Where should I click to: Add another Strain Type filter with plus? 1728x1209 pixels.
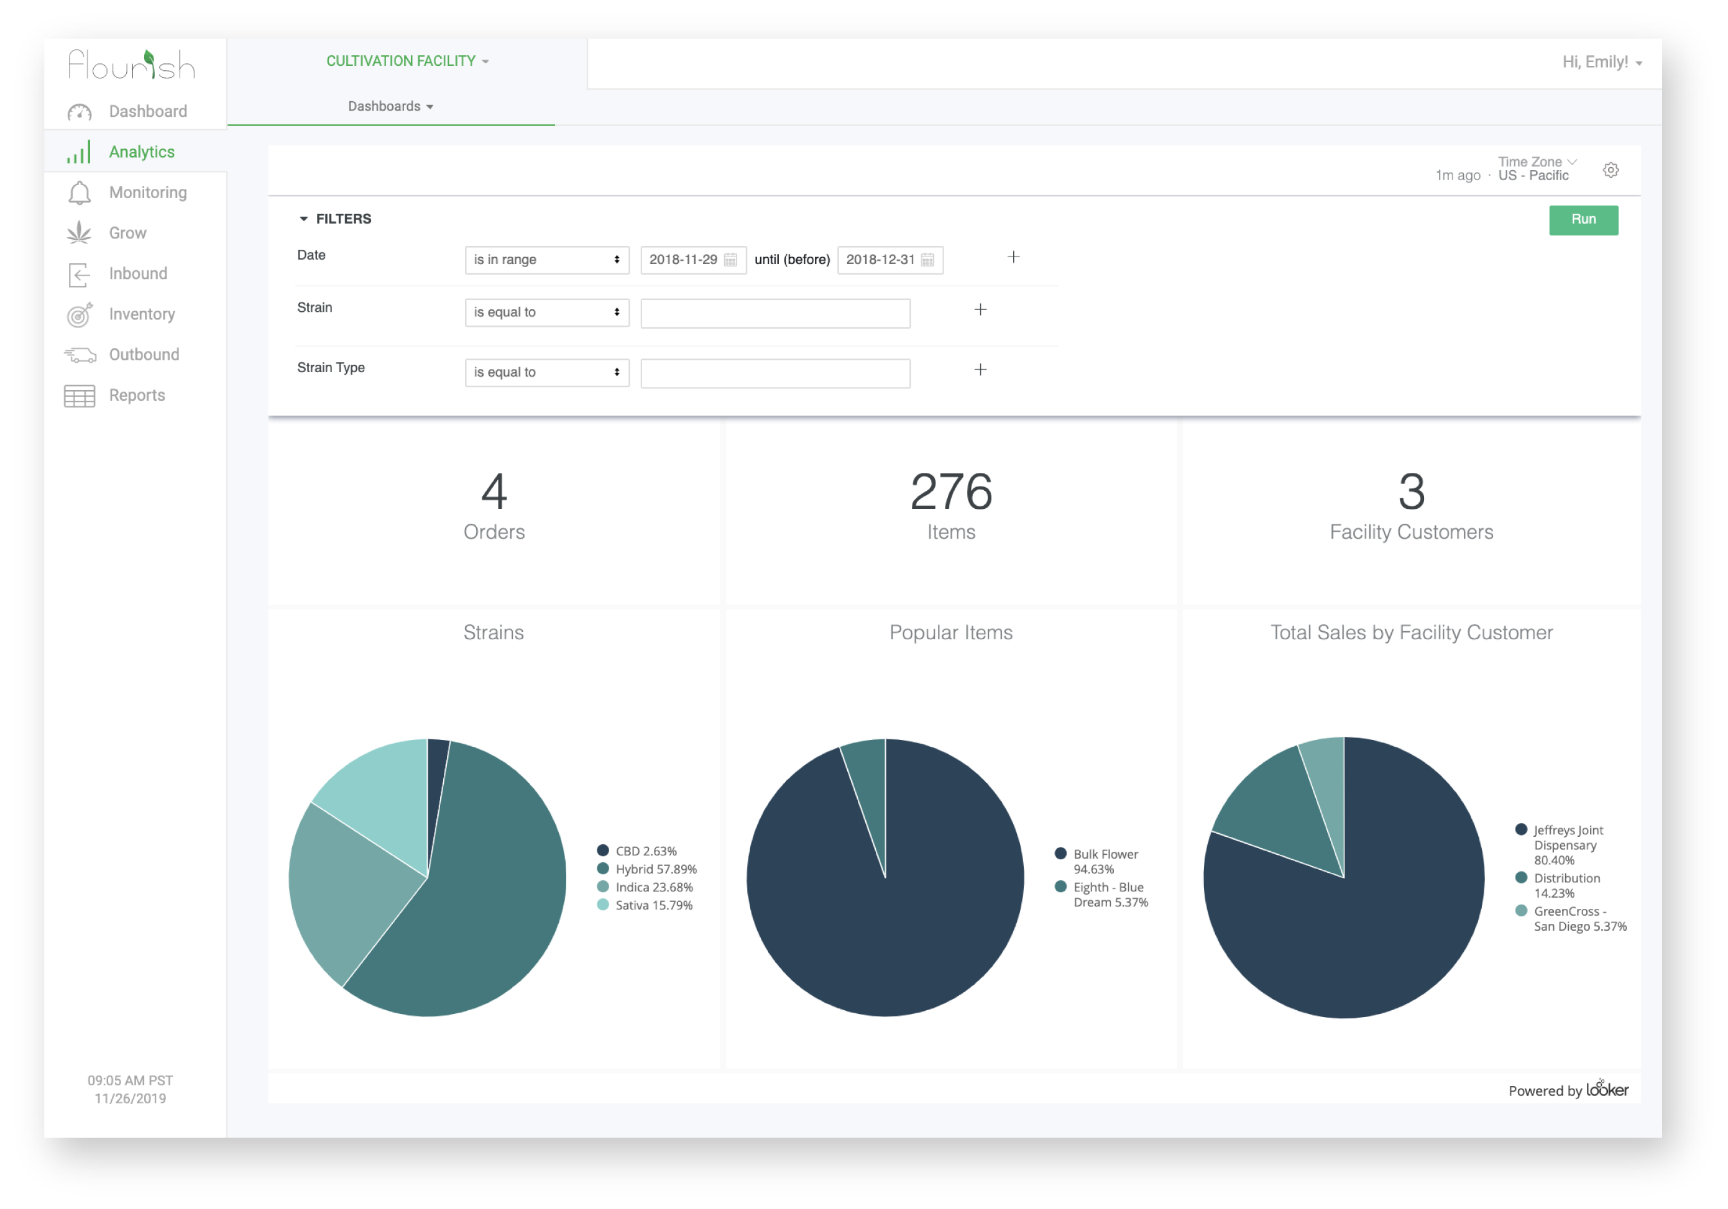tap(980, 370)
